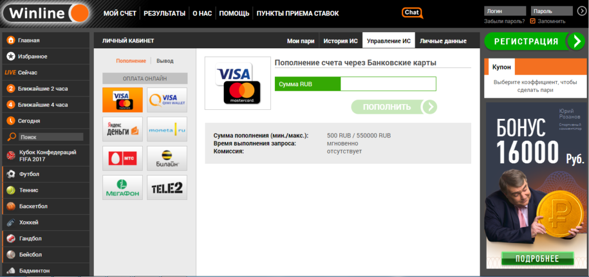
Task: Switch to Управление ИС tab
Action: click(389, 41)
